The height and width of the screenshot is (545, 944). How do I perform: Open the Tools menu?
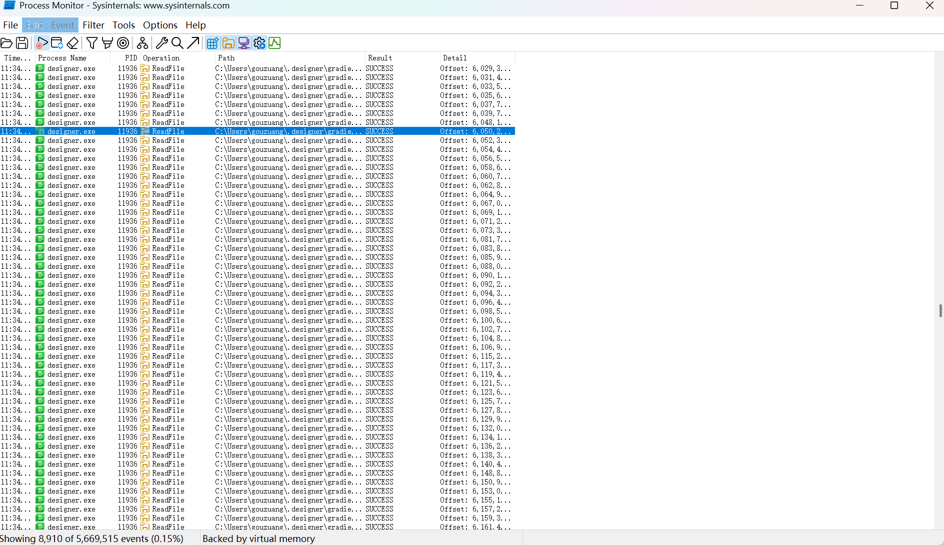123,25
